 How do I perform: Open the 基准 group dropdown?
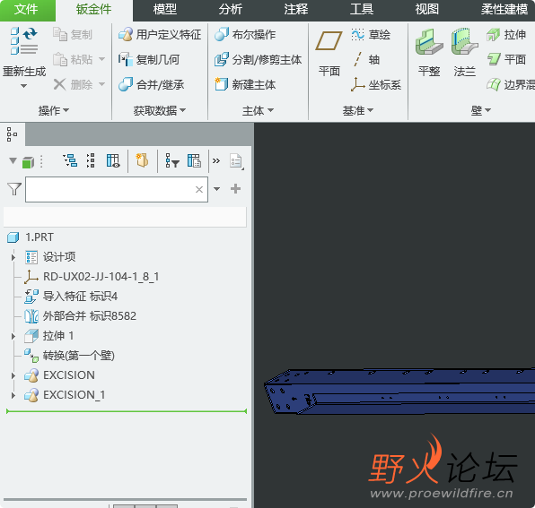[x=358, y=110]
